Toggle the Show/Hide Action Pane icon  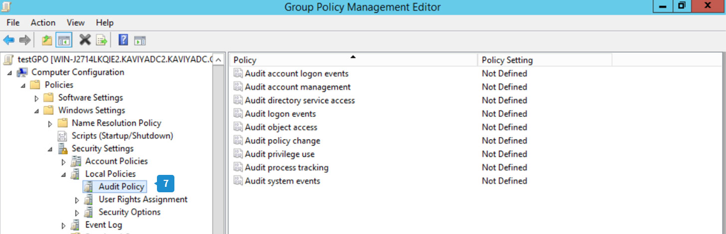140,40
